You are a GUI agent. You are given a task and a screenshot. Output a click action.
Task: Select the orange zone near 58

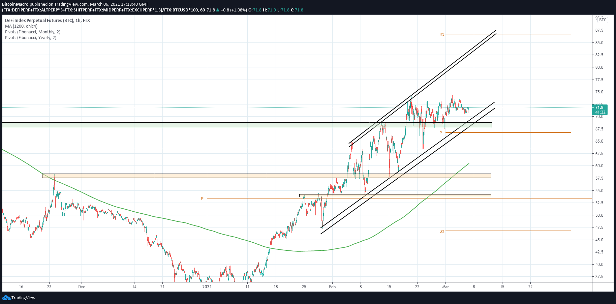(x=267, y=176)
